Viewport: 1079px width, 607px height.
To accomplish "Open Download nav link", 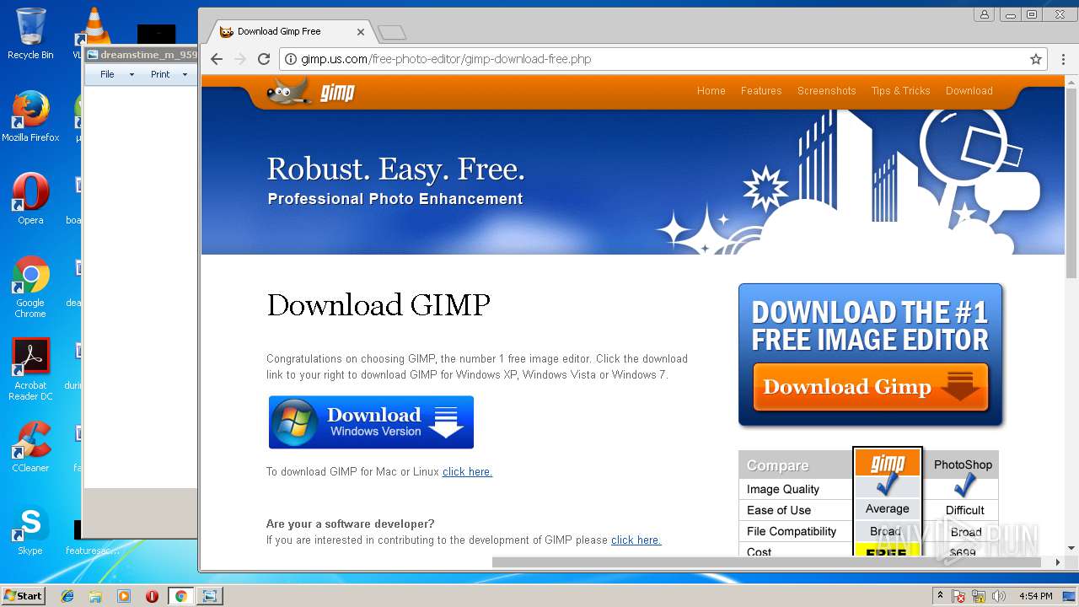I will coord(969,91).
